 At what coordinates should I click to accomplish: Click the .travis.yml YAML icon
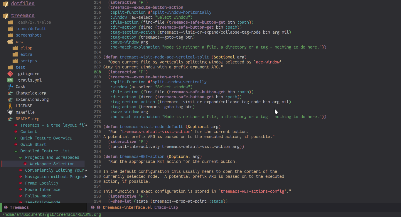click(10, 80)
